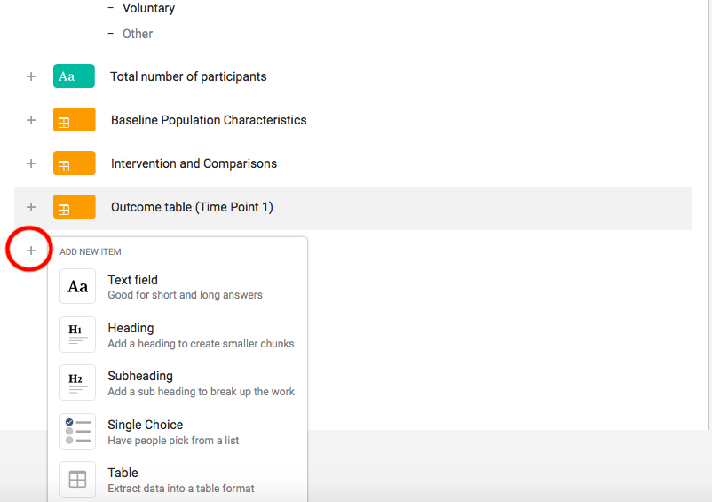Viewport: 712px width, 502px height.
Task: Click plus beside Outcome table (Time Point 1)
Action: (31, 207)
